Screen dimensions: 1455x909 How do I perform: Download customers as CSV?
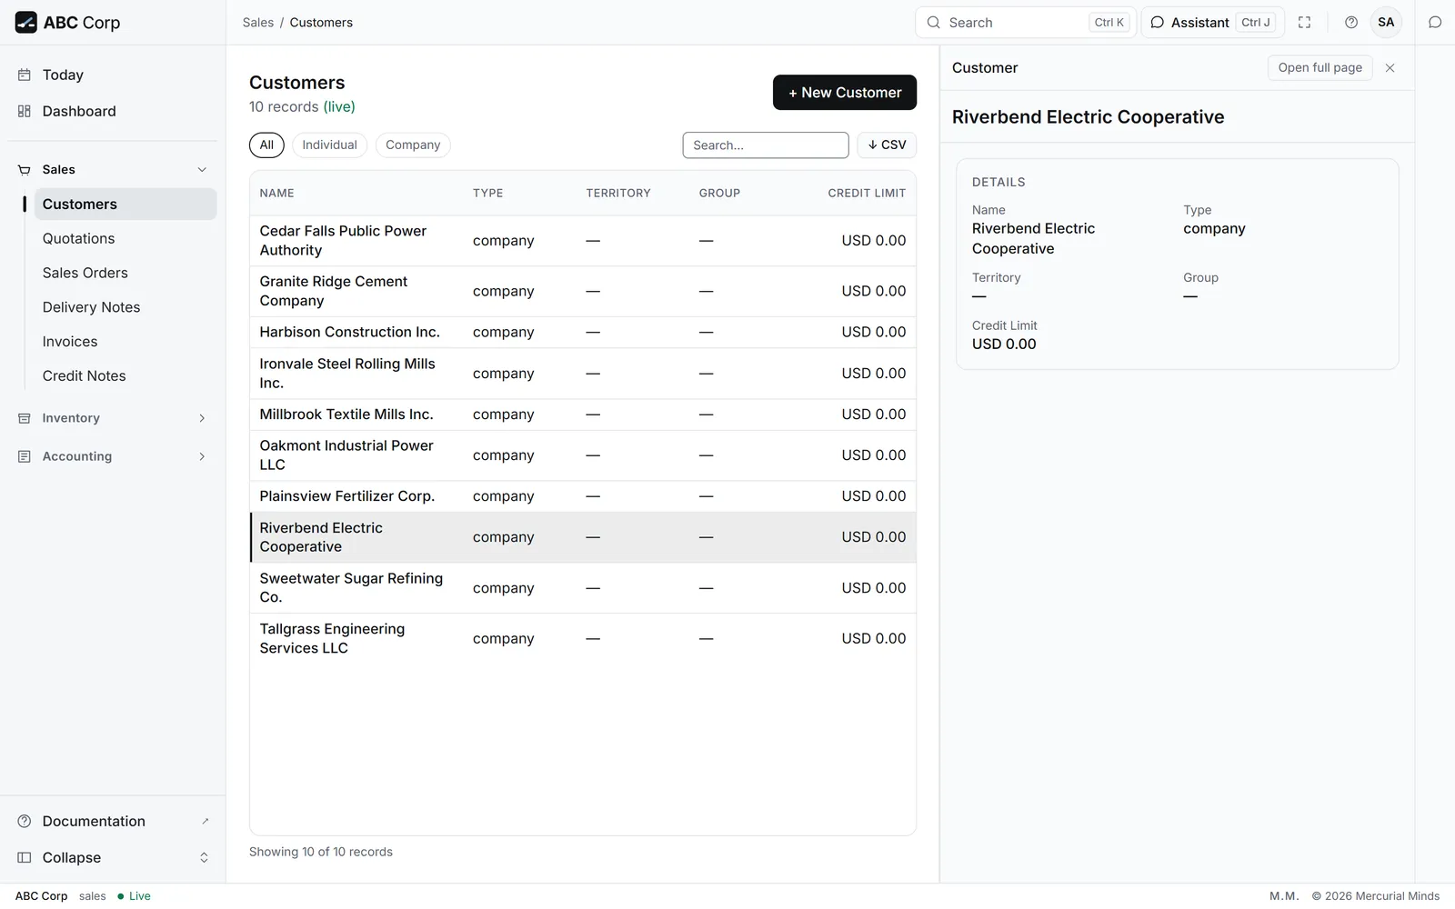point(887,145)
